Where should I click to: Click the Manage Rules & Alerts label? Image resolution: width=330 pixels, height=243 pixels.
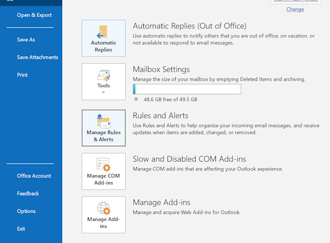[103, 136]
